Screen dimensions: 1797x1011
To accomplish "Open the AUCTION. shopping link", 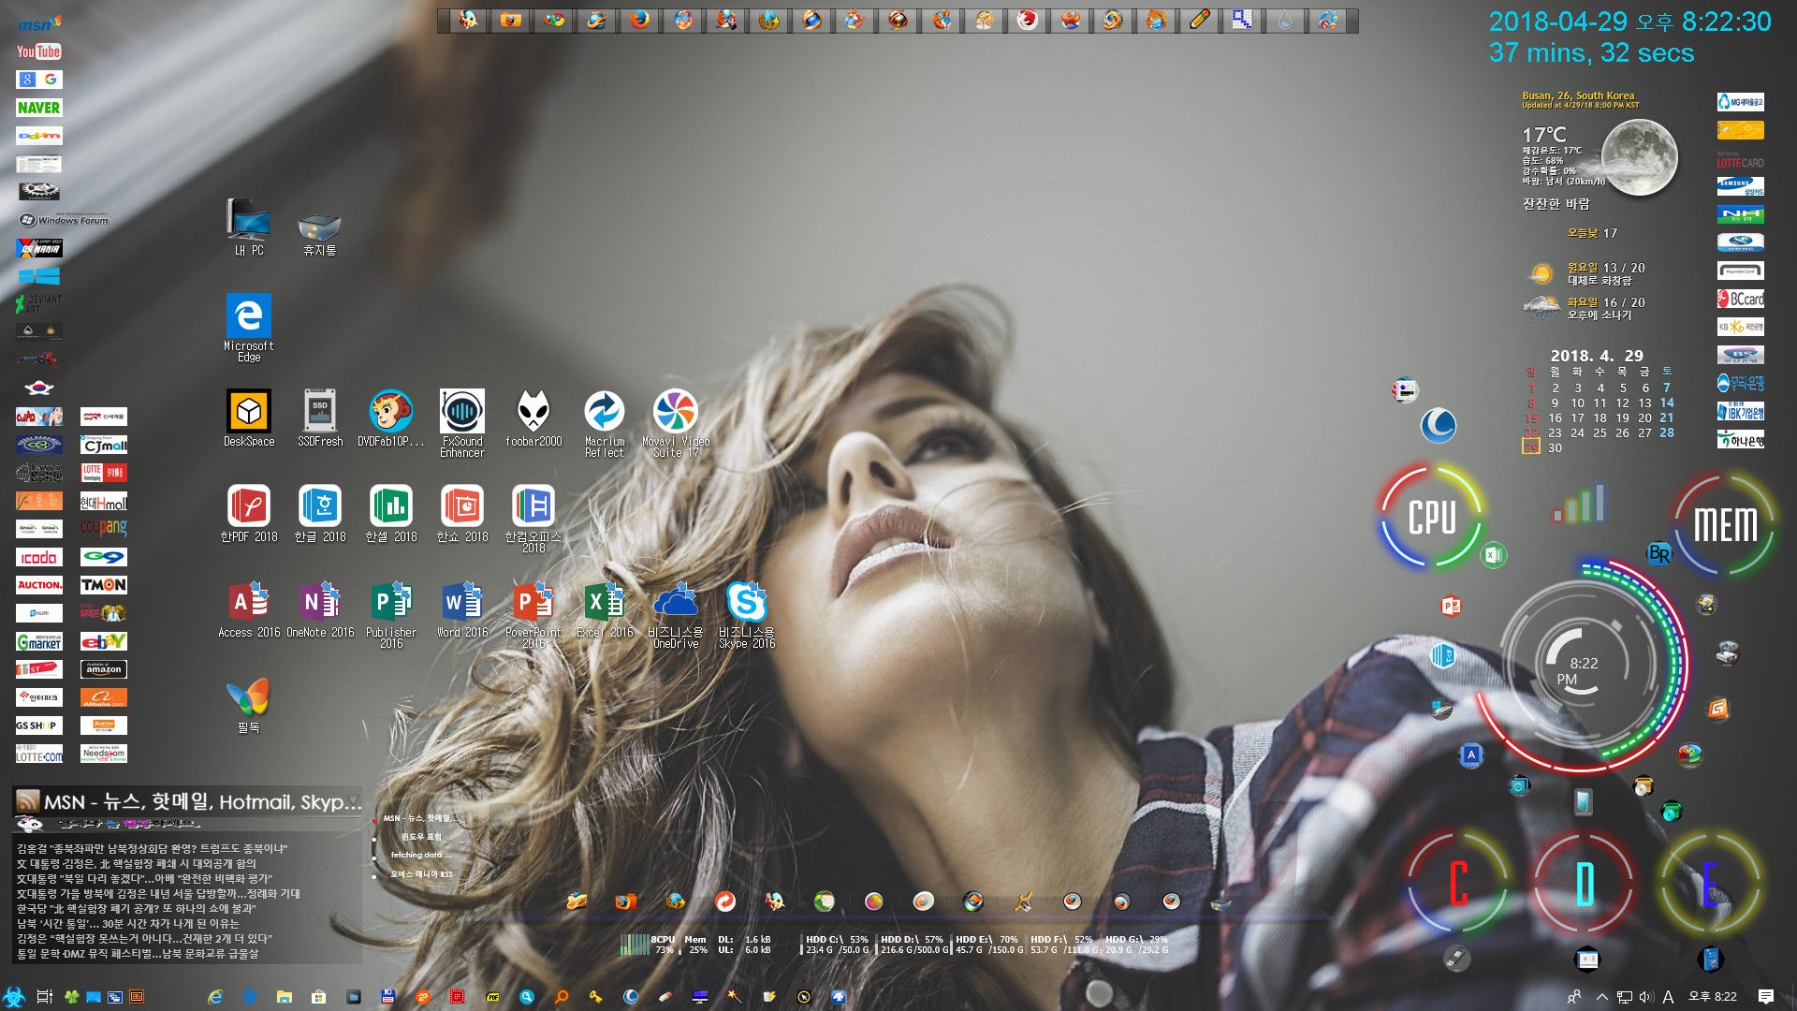I will pos(39,585).
